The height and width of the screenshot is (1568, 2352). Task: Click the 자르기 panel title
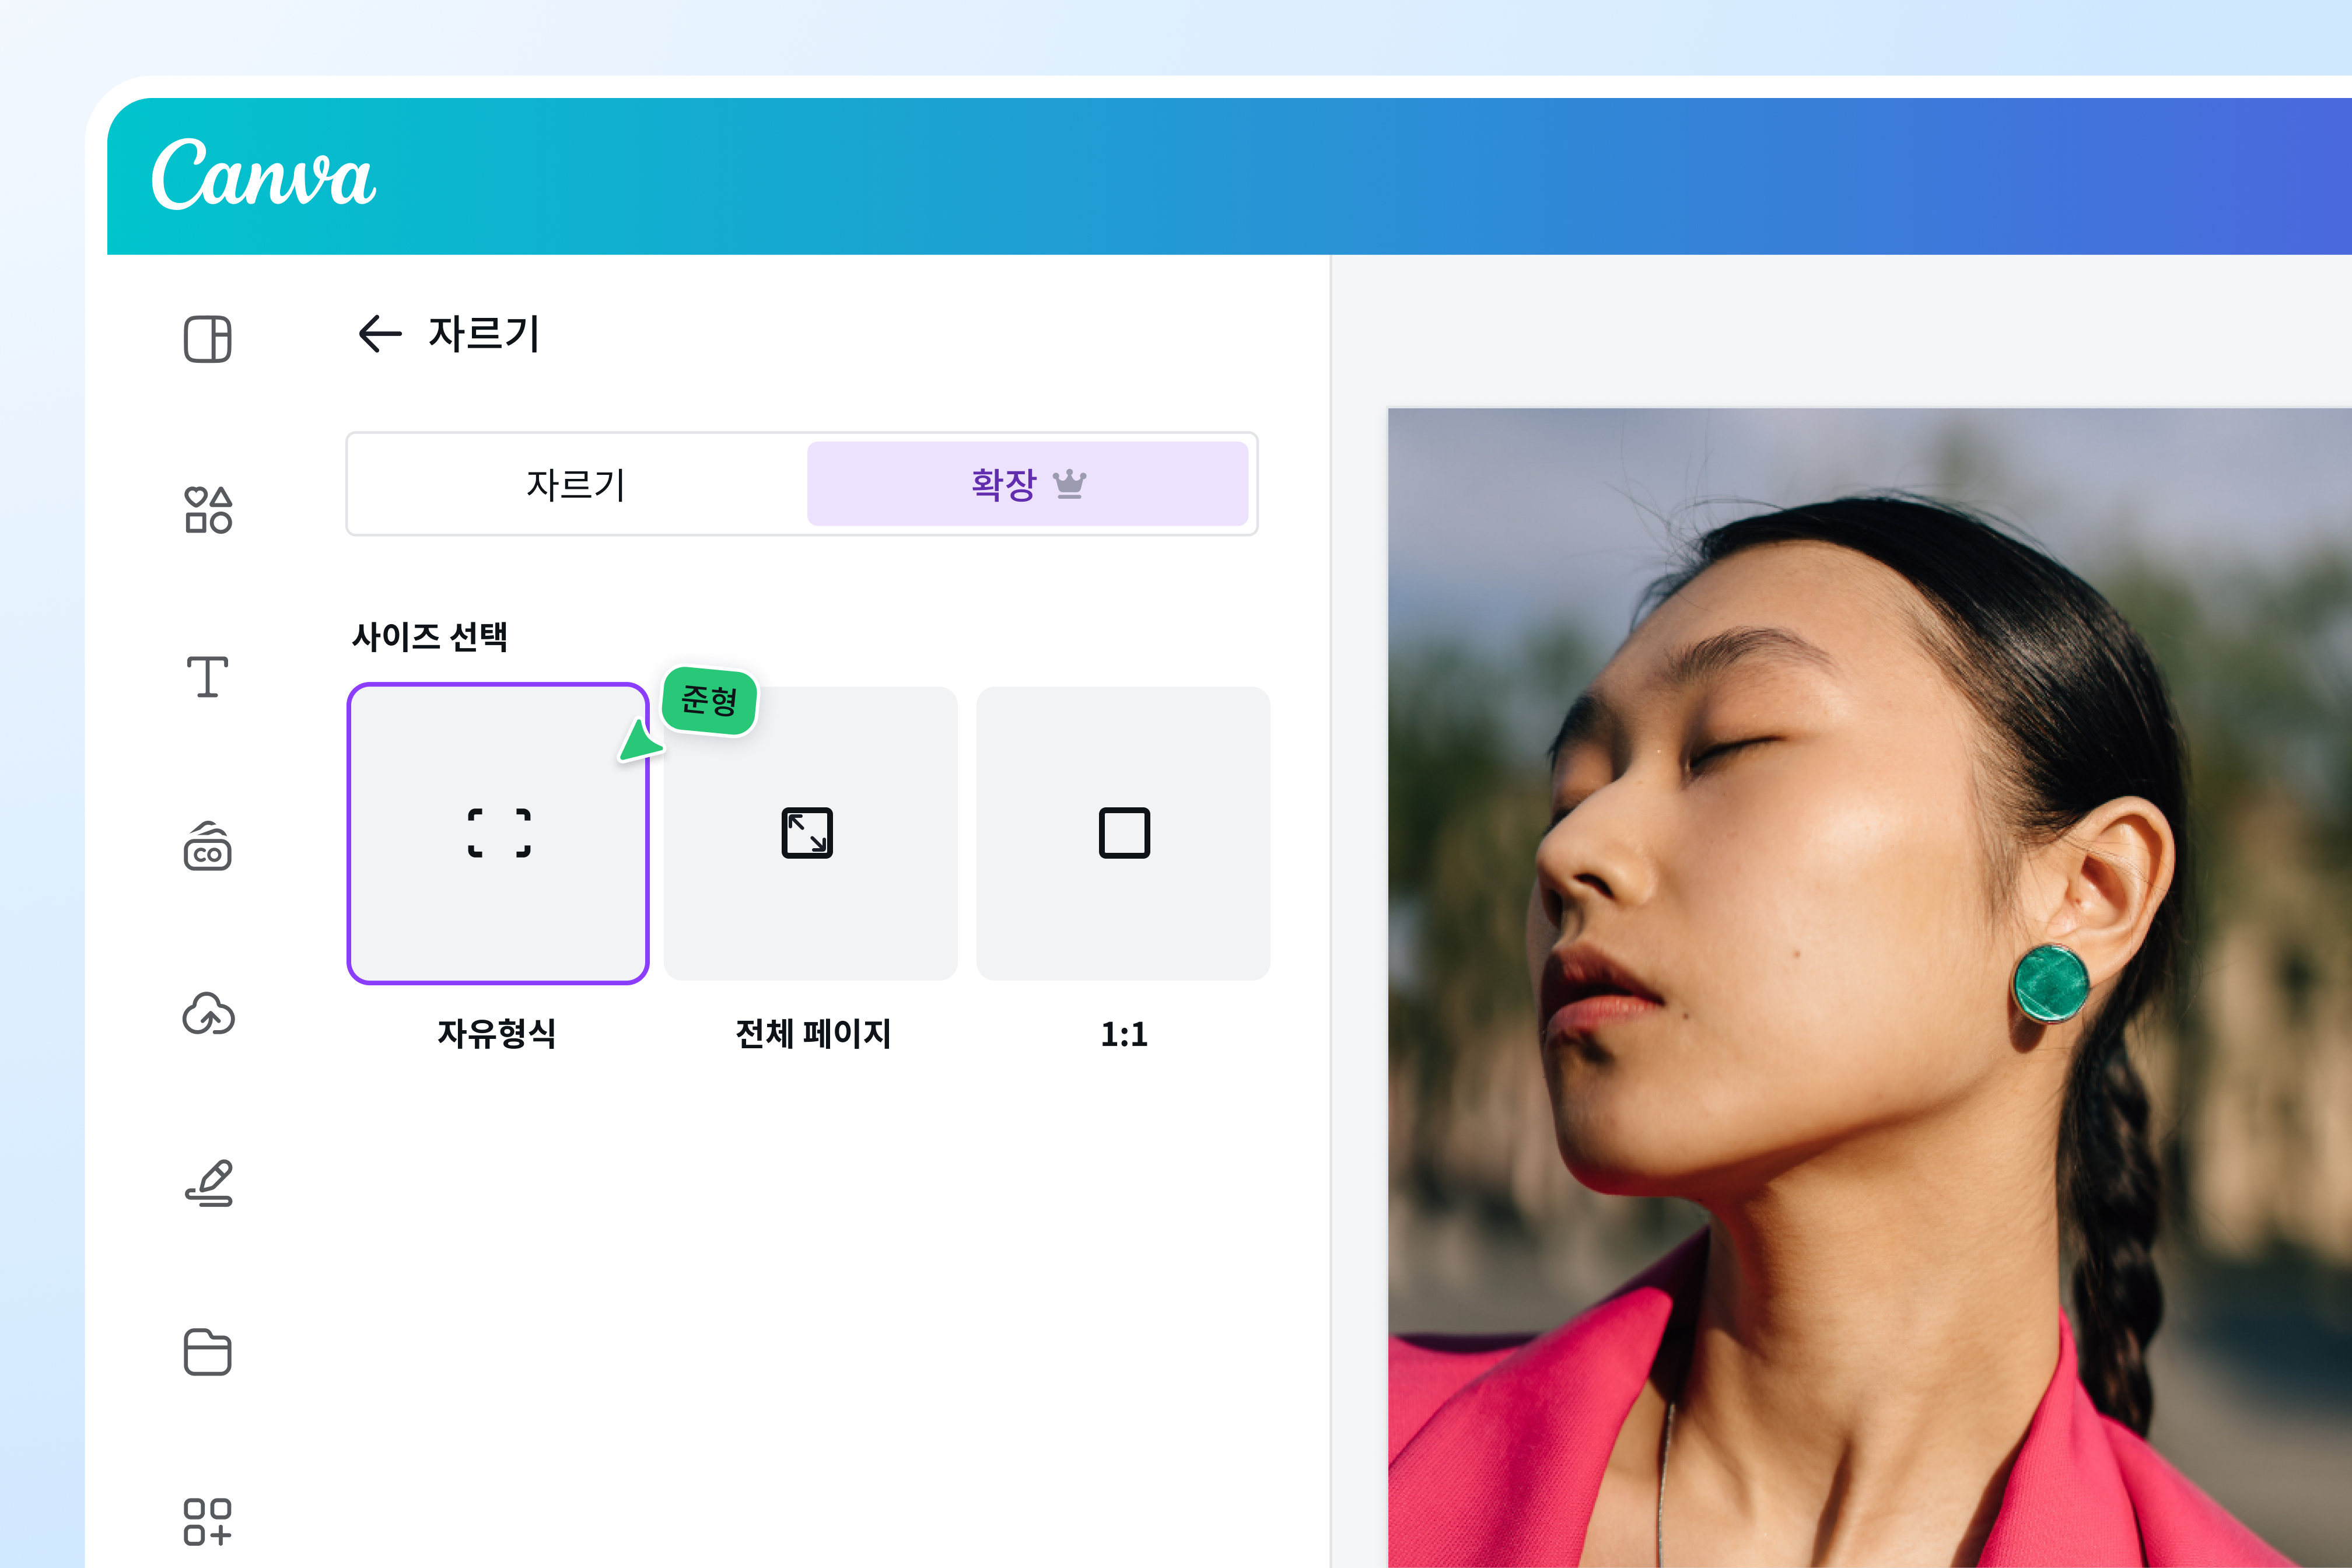tap(484, 334)
